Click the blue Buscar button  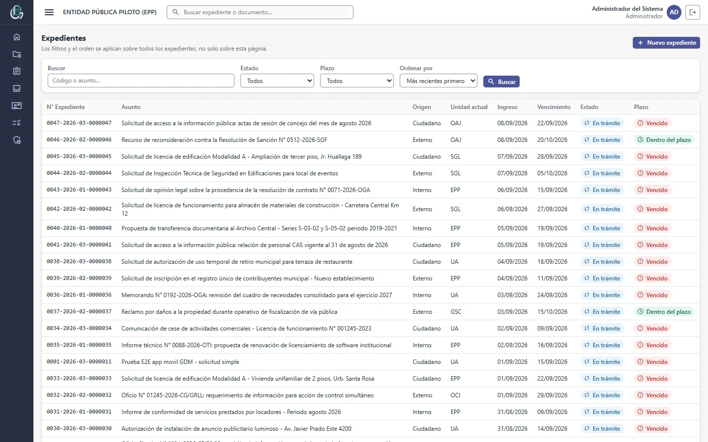pyautogui.click(x=501, y=82)
